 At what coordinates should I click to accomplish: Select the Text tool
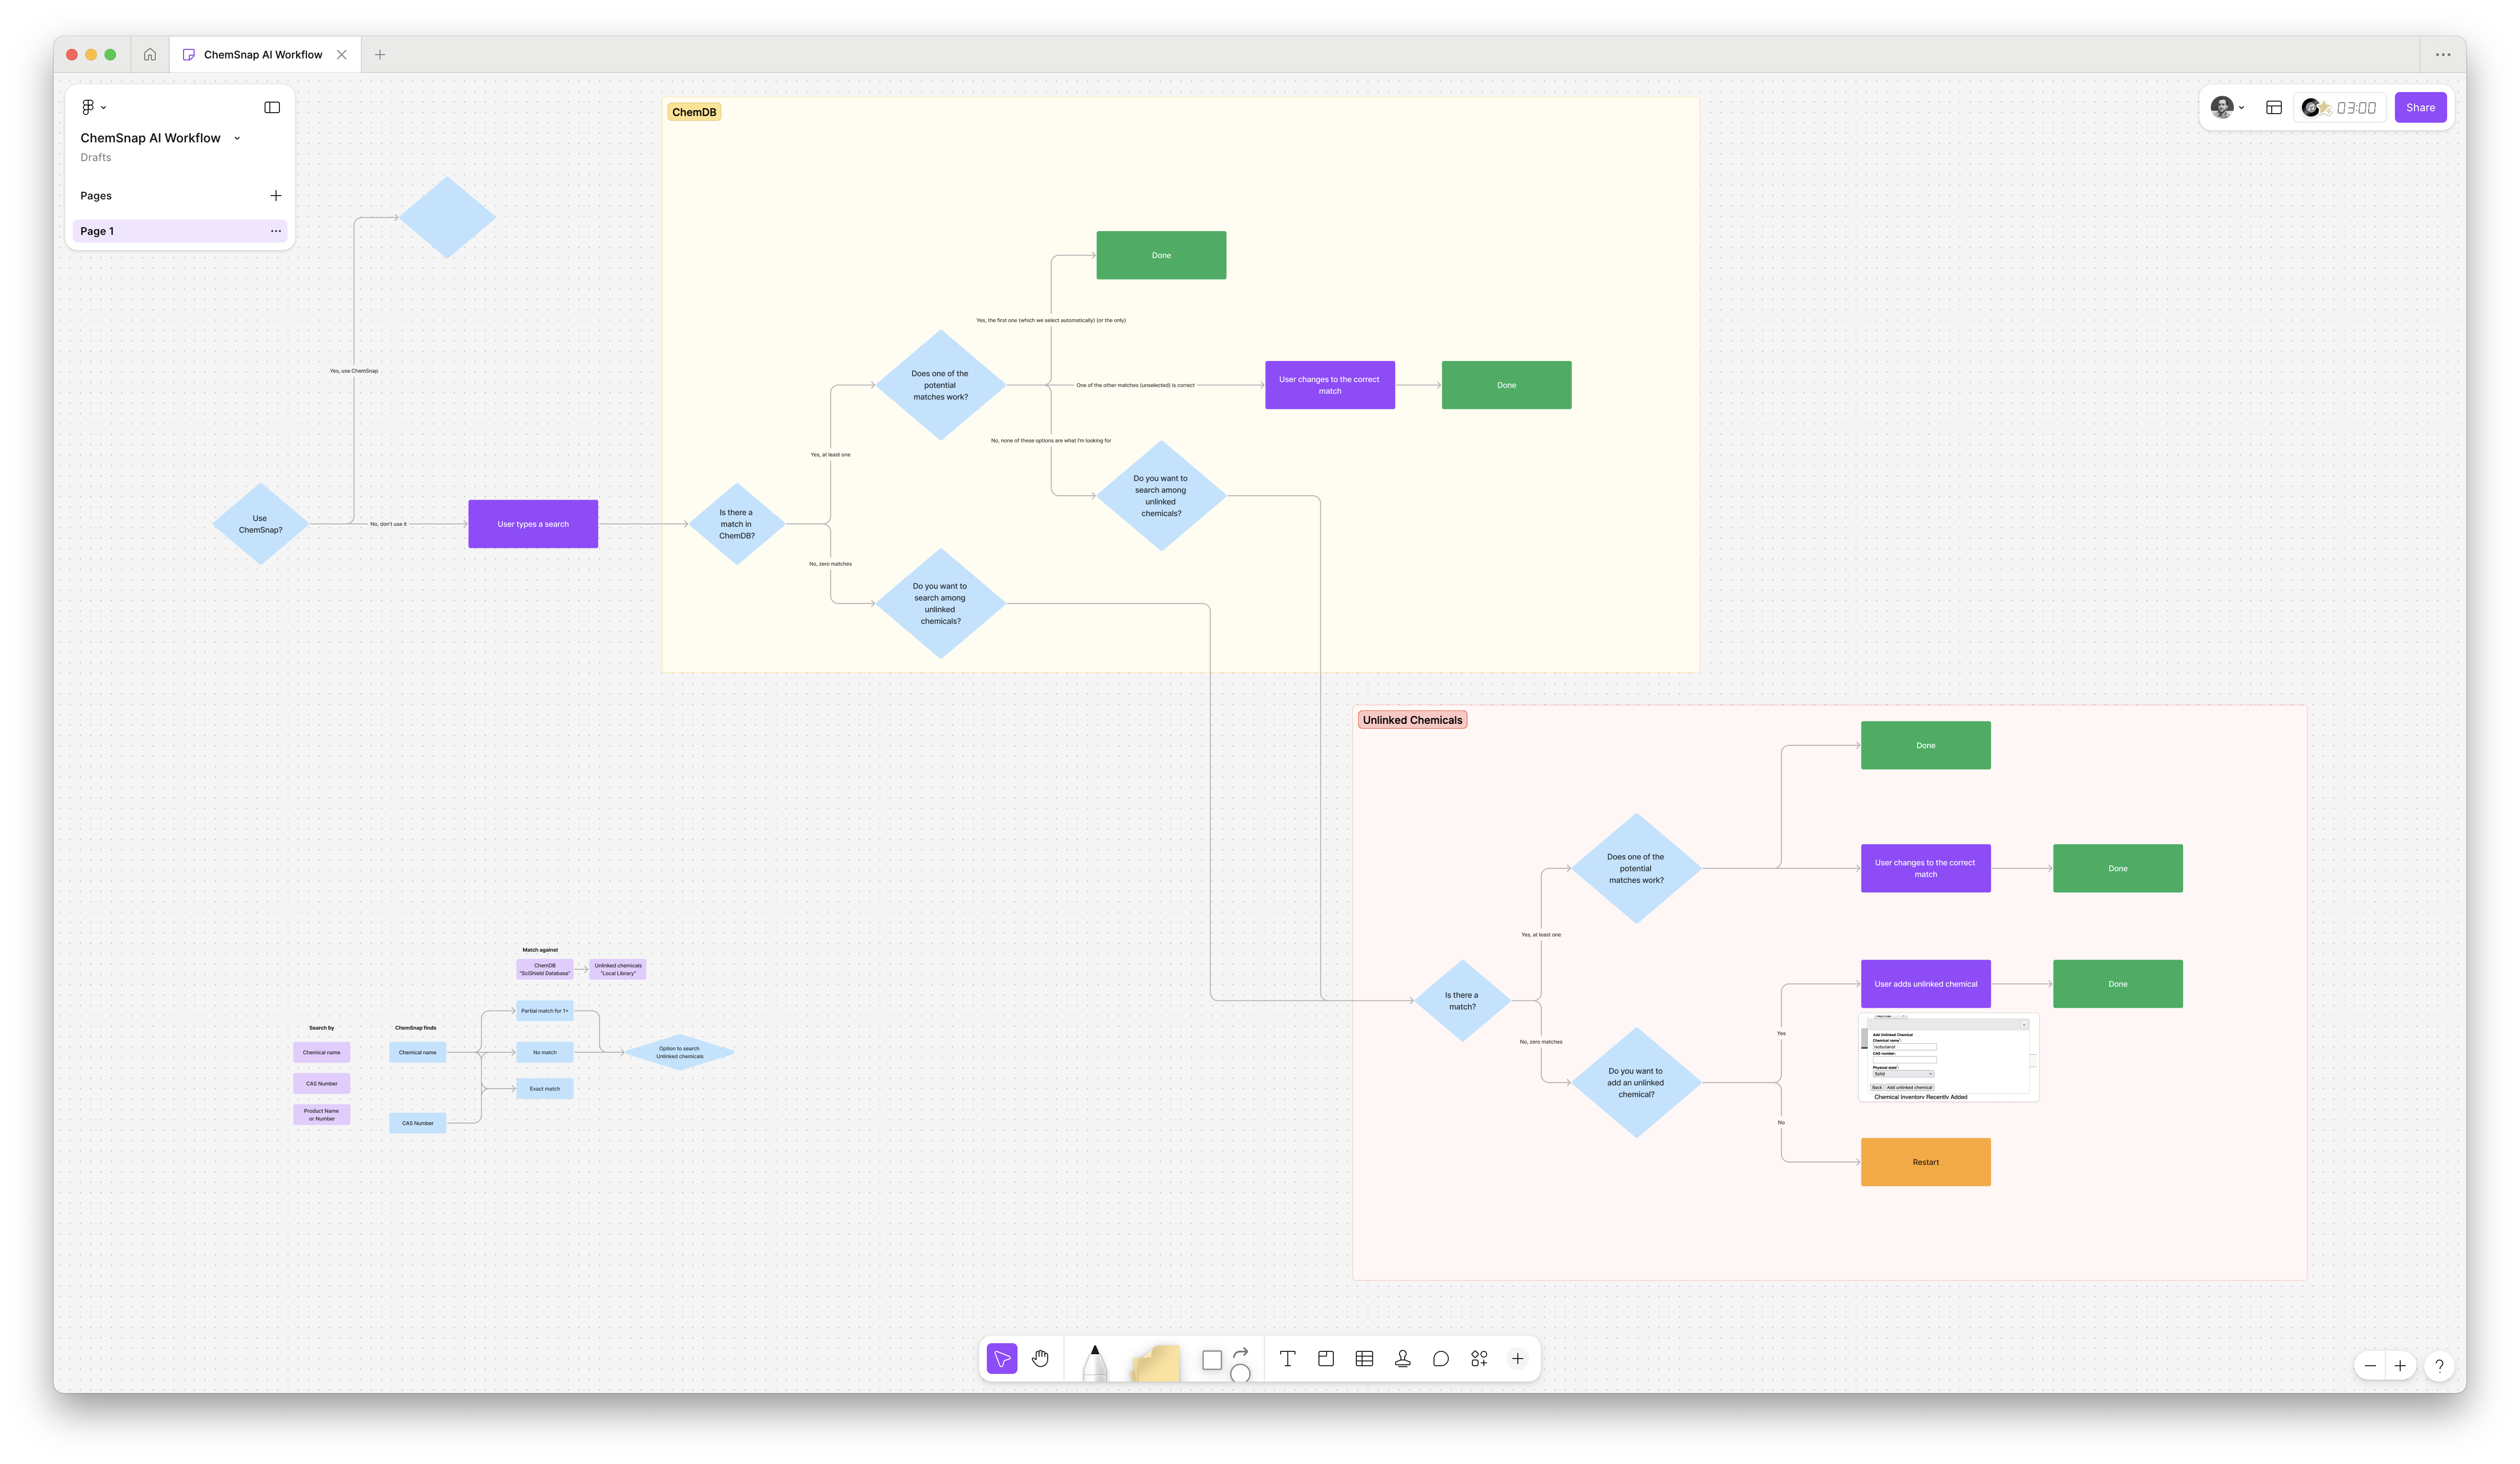[1287, 1358]
